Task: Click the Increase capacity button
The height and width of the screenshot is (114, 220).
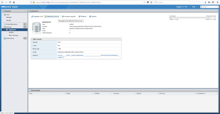Action: (69, 16)
